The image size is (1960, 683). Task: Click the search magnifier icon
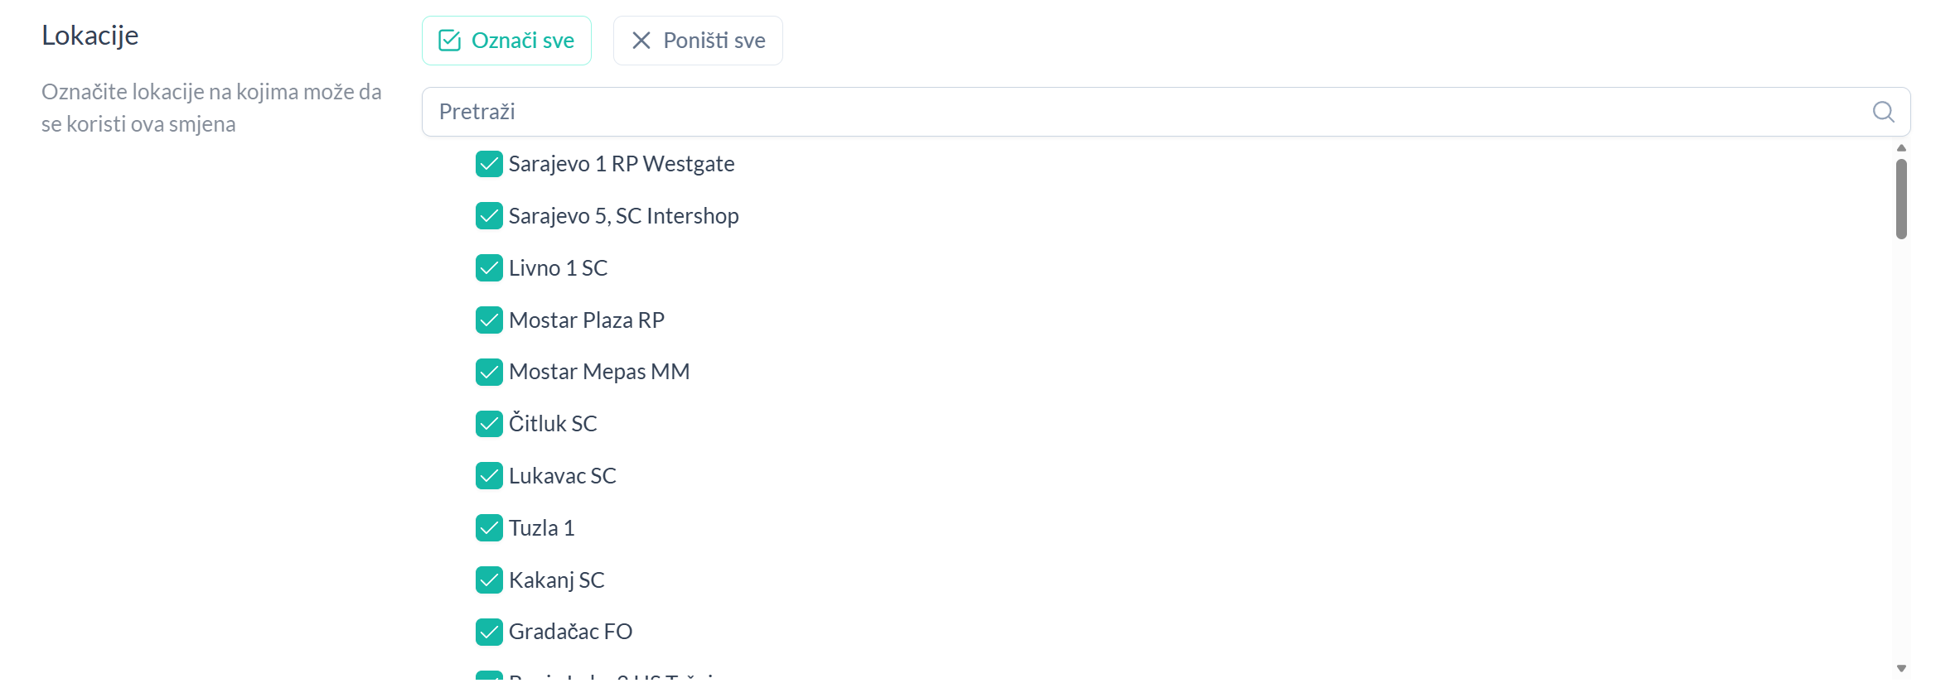[1883, 112]
